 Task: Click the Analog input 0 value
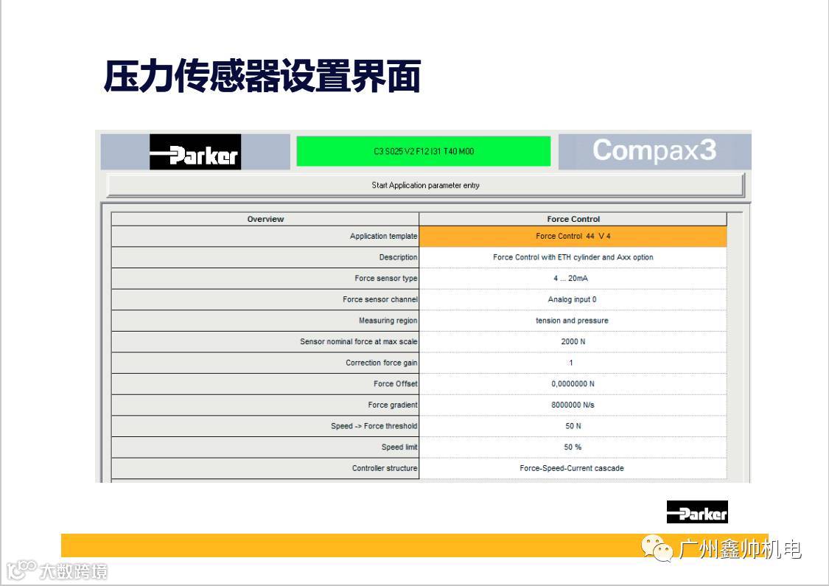click(572, 299)
